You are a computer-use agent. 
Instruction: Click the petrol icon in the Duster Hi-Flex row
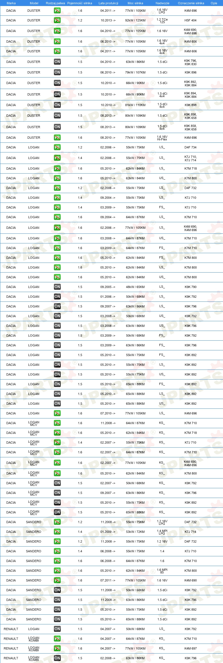57,138
